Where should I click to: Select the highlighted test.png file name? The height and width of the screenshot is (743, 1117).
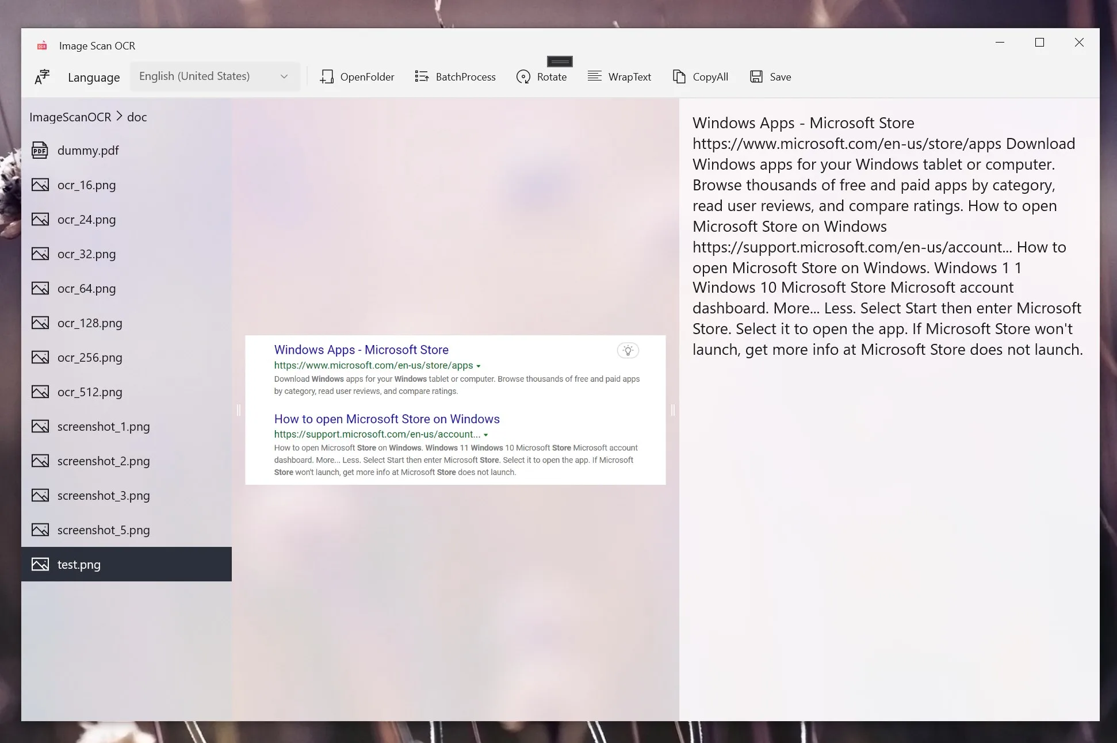pyautogui.click(x=79, y=565)
